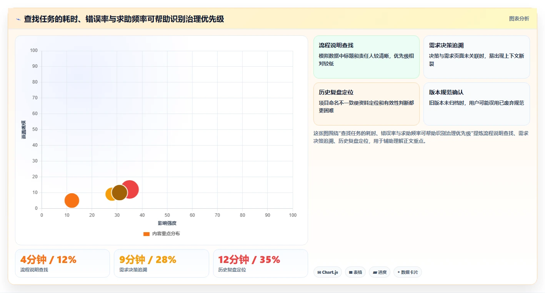The height and width of the screenshot is (293, 545).
Task: Click the 4分钟 / 12% stat card
Action: [x=62, y=263]
